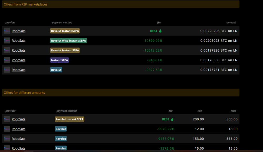Click the min value 12.00
The width and height of the screenshot is (263, 152).
click(x=199, y=129)
